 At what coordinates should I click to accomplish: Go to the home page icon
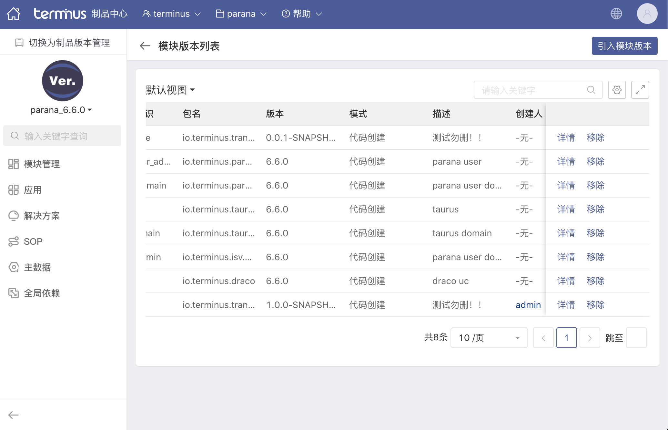(x=14, y=14)
